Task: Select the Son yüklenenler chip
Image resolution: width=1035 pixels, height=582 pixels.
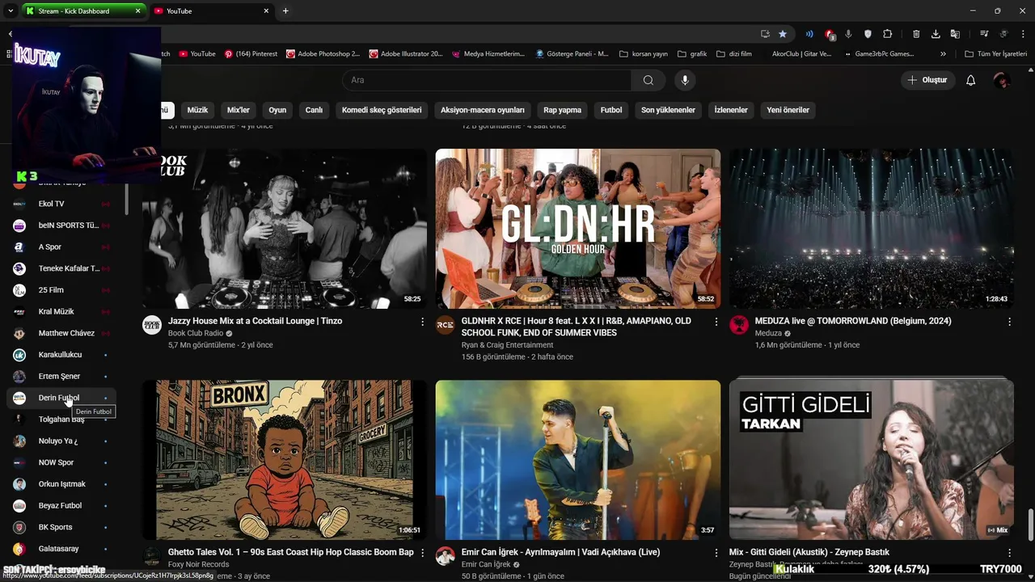Action: click(668, 110)
